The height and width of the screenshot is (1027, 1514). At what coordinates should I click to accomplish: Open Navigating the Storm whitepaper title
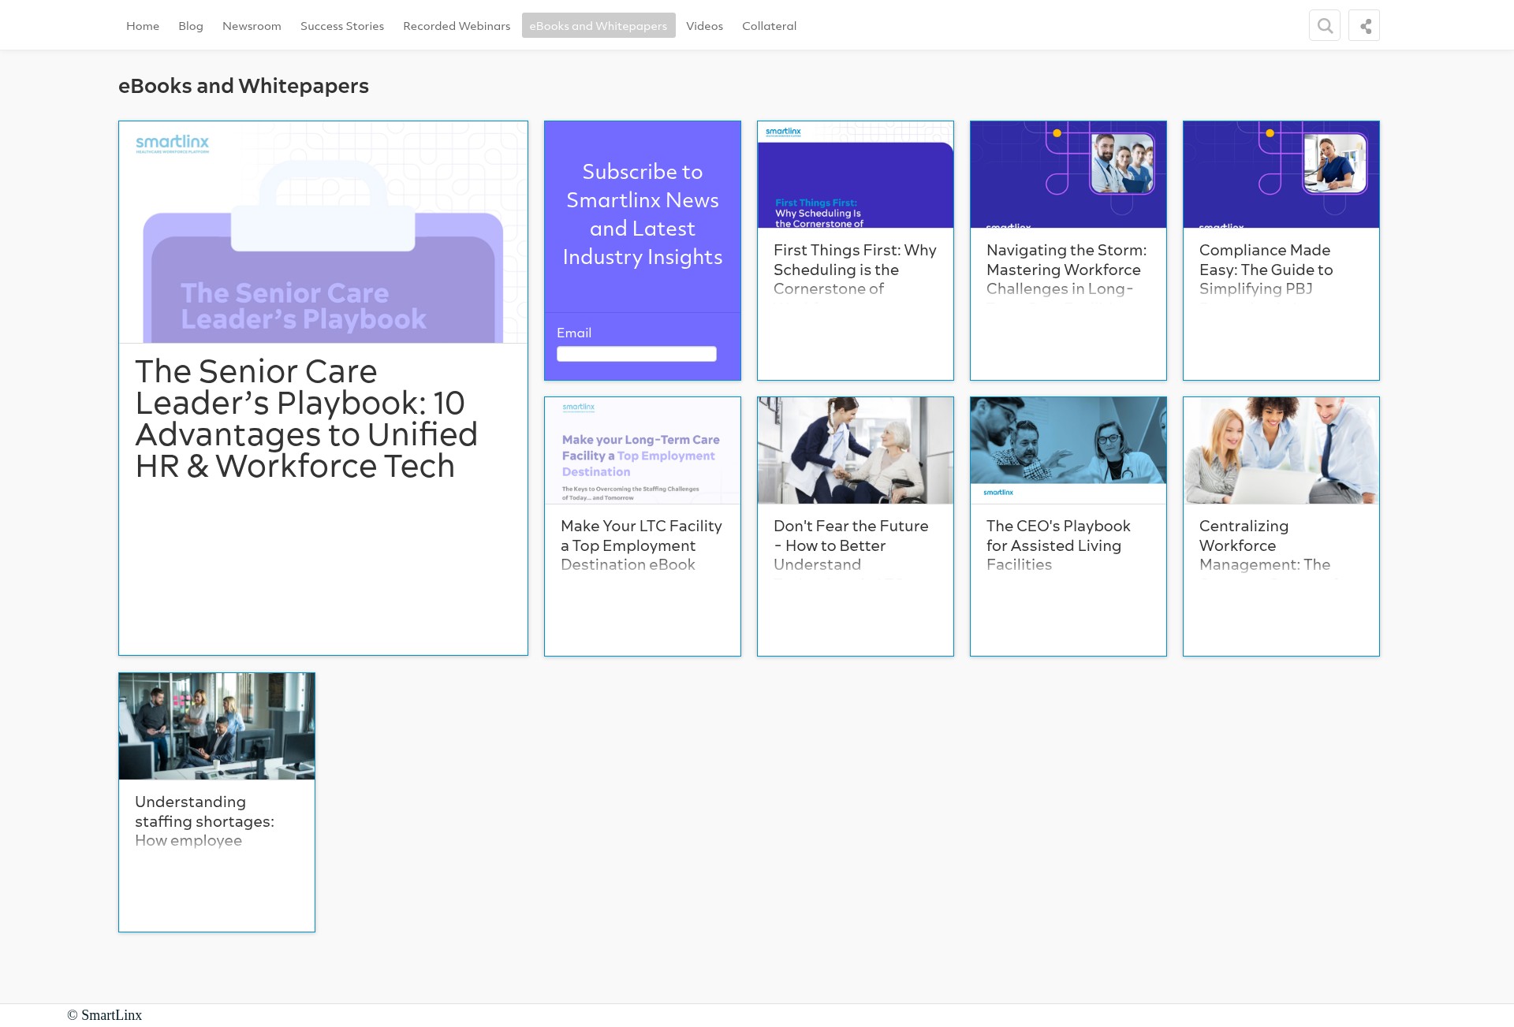coord(1067,270)
